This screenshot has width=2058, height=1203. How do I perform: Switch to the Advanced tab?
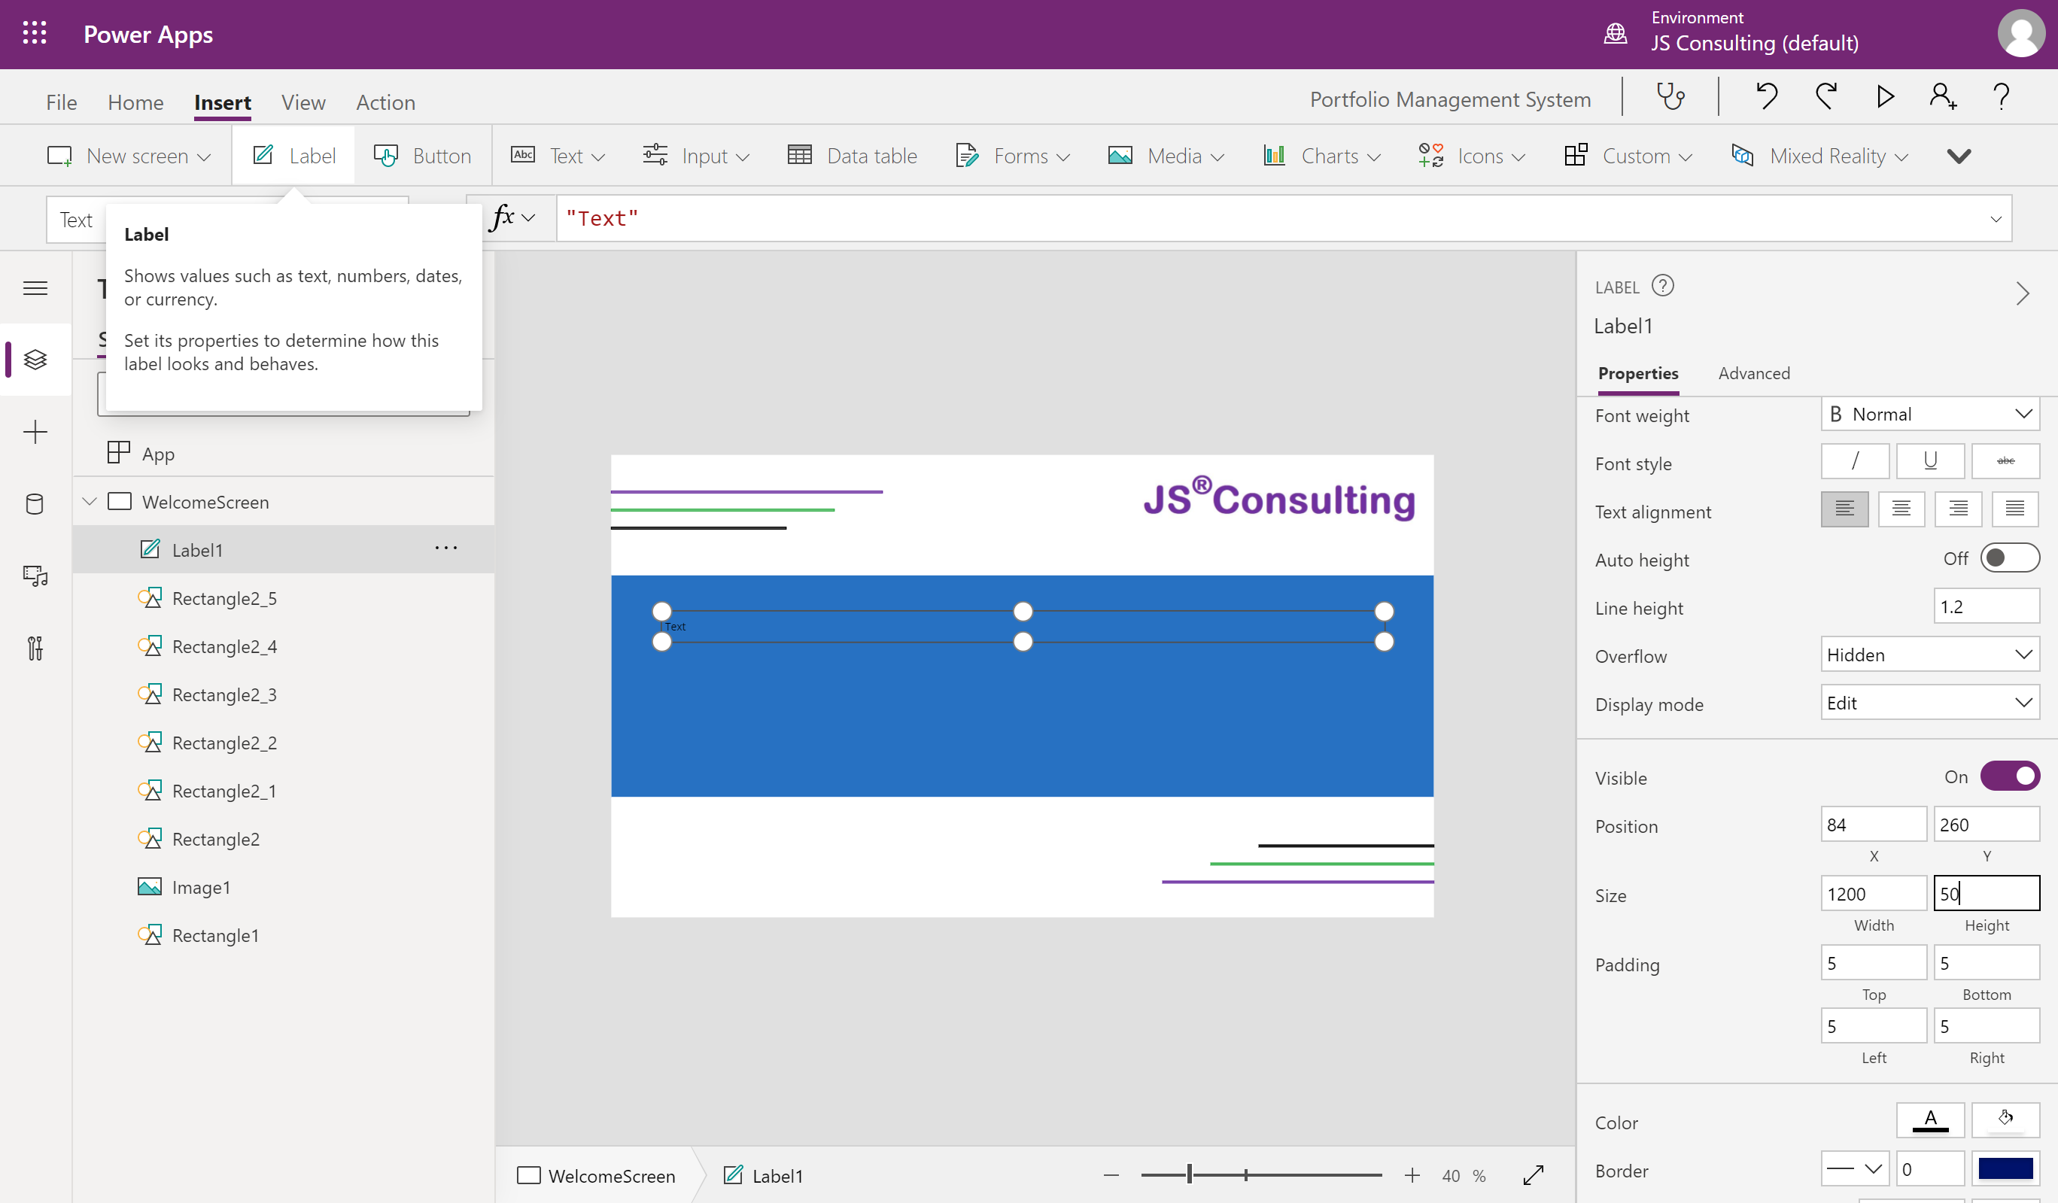click(1753, 373)
